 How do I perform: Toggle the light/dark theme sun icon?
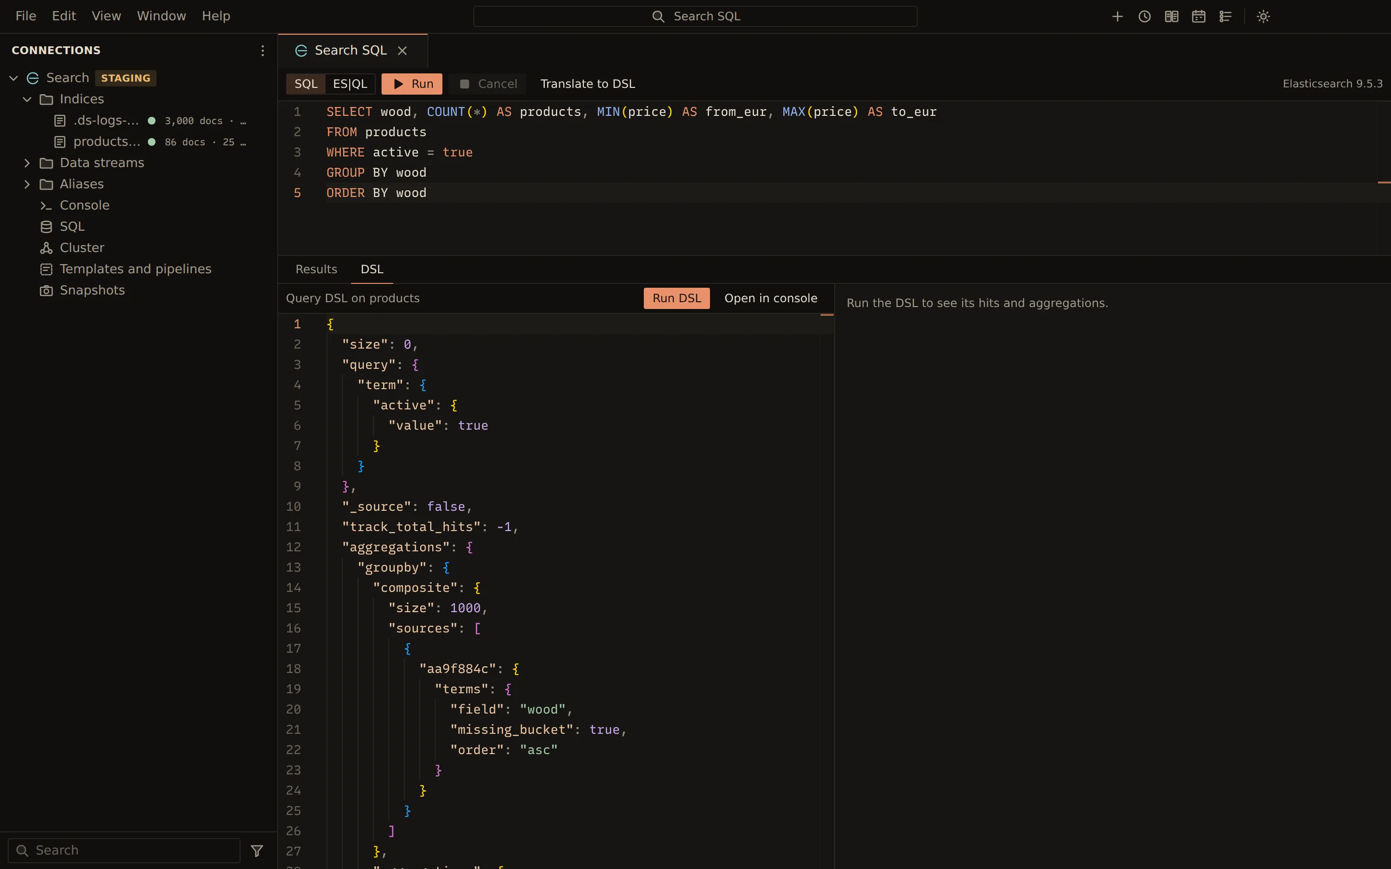1263,16
